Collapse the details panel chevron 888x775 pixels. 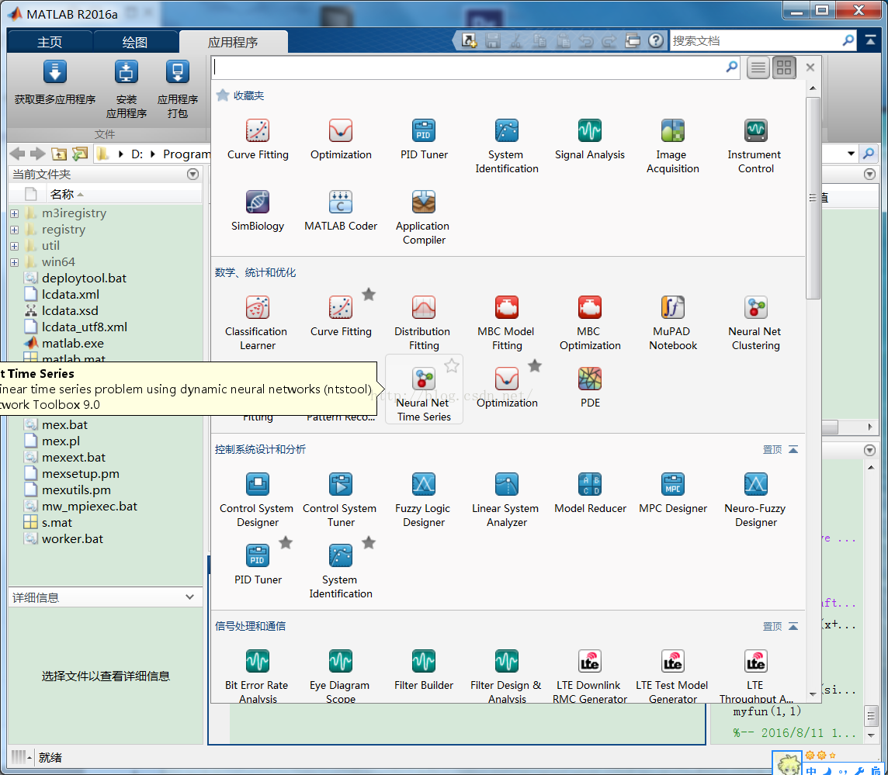[189, 597]
